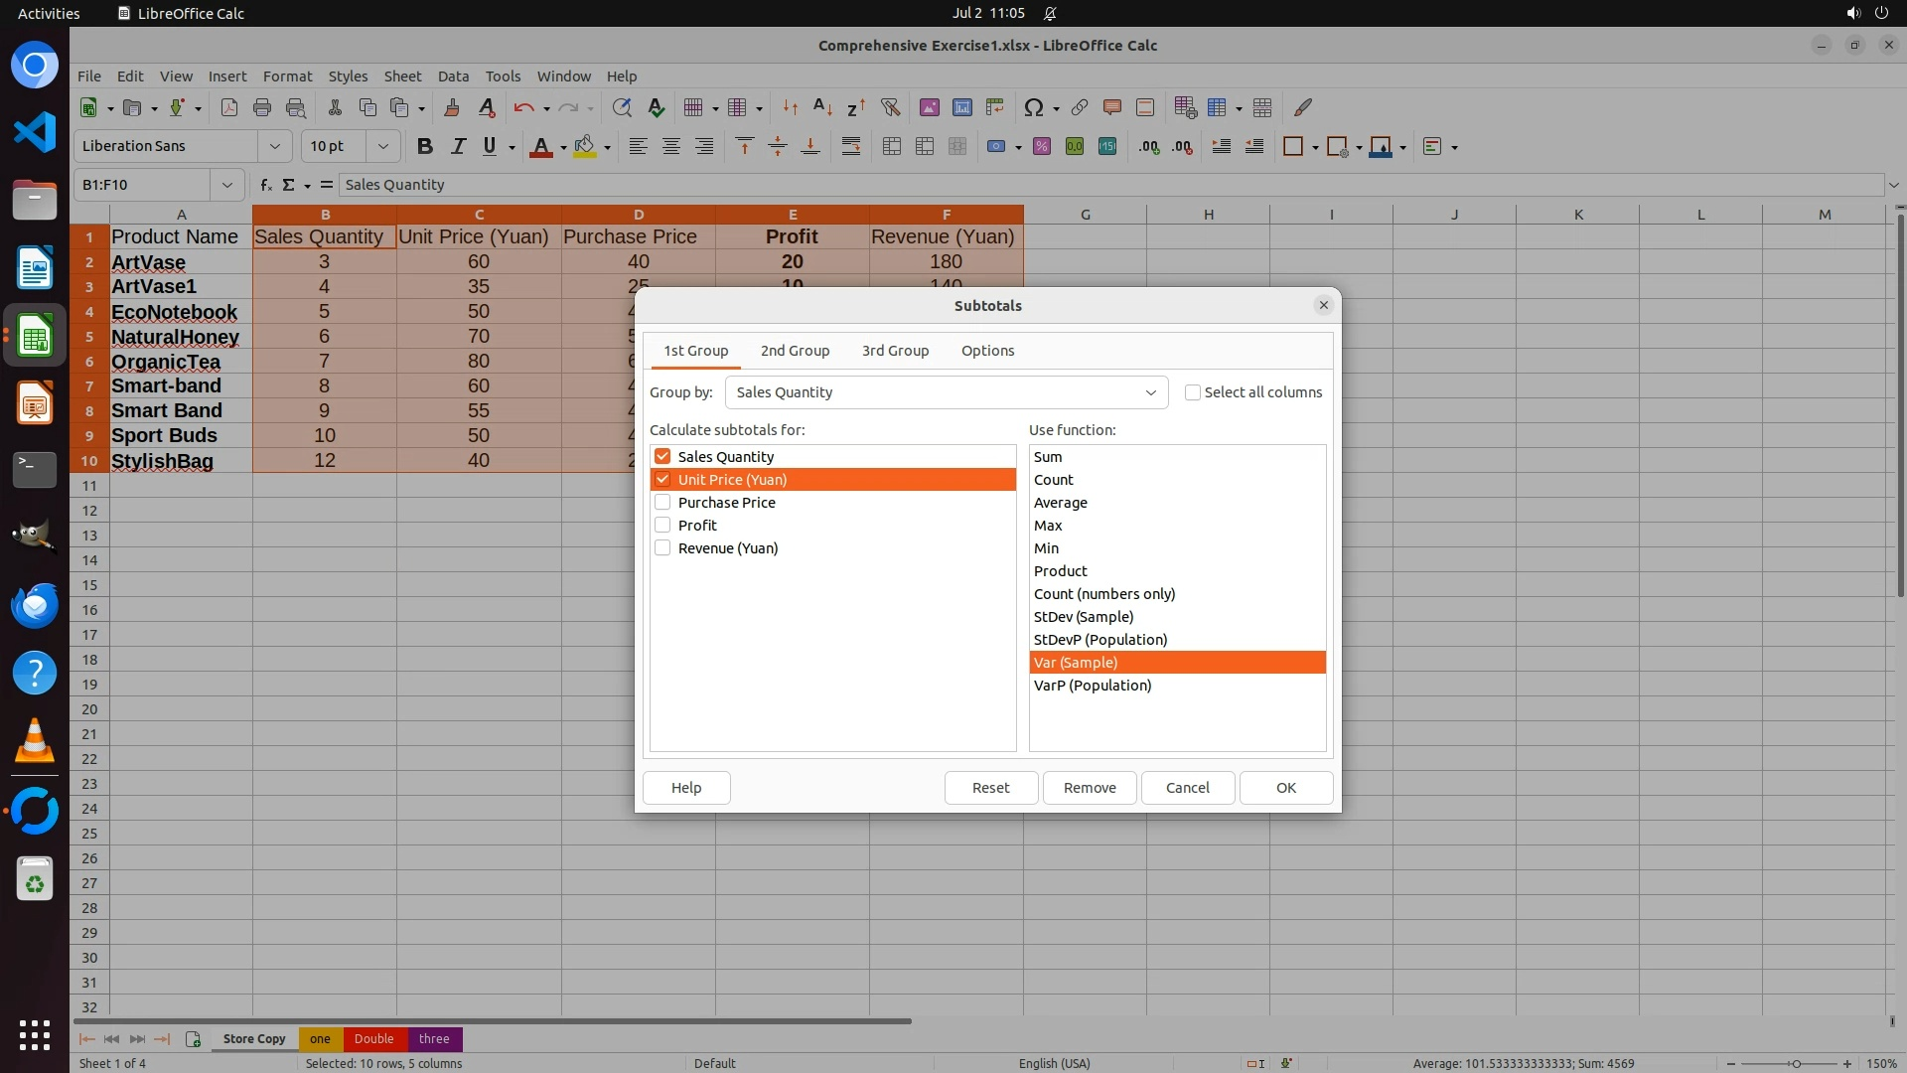Click the Insert Special Character omega icon
1907x1073 pixels.
tap(1033, 107)
